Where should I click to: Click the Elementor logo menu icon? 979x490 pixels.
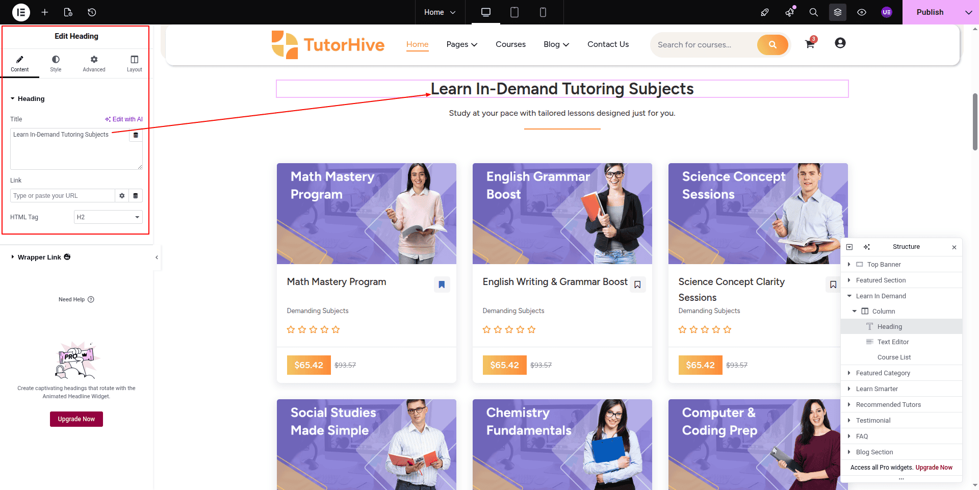point(21,12)
